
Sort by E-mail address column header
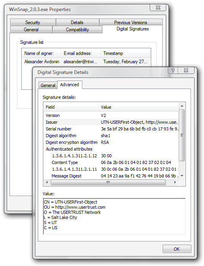point(81,53)
